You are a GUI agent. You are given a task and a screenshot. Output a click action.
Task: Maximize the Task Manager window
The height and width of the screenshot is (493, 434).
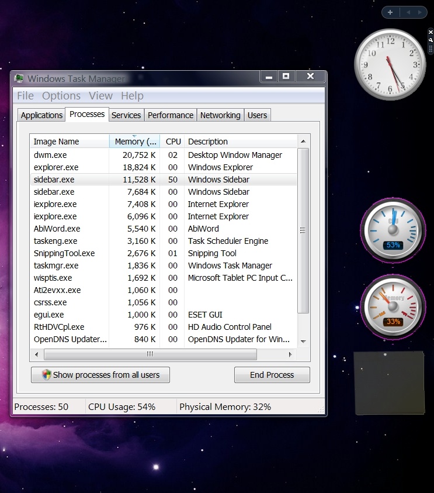click(x=286, y=77)
